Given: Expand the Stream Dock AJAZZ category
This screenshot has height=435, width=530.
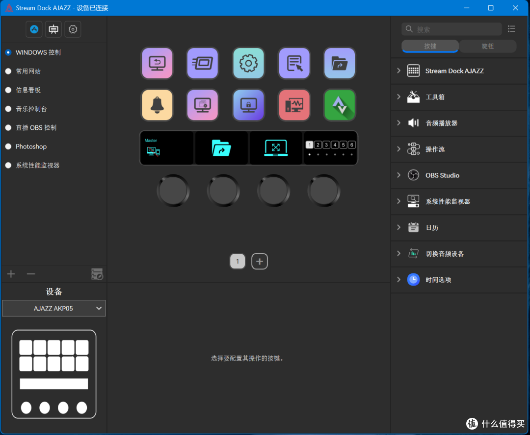Looking at the screenshot, I should pyautogui.click(x=398, y=71).
